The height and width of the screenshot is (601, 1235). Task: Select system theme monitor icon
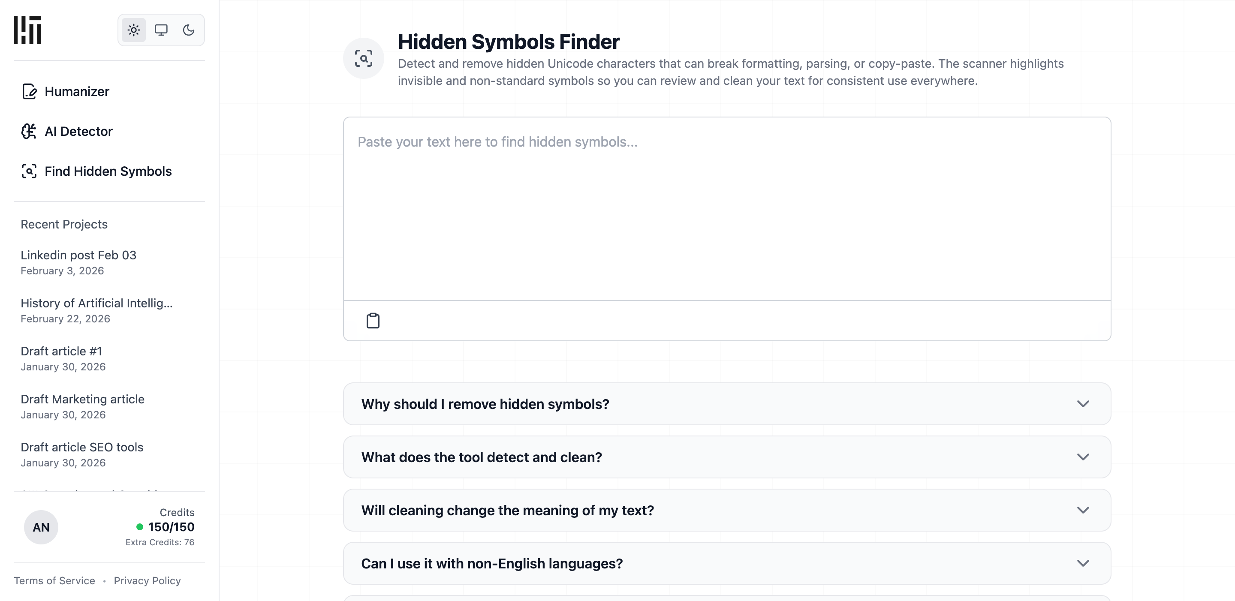161,30
